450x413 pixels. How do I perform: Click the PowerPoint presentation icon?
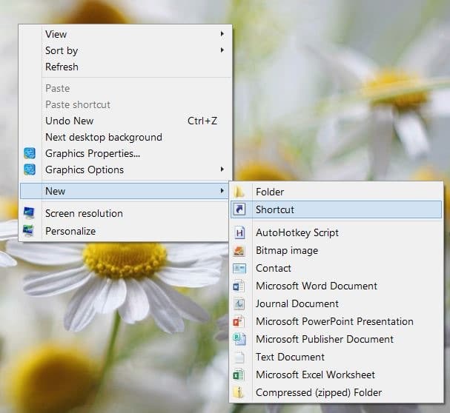tap(239, 321)
